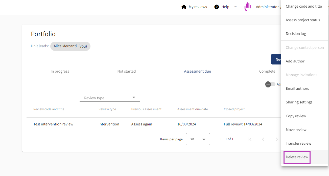Expand the dropdown arrow next to Help

236,7
